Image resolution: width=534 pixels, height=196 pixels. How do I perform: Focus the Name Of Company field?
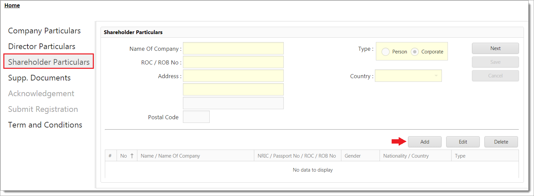pyautogui.click(x=233, y=48)
